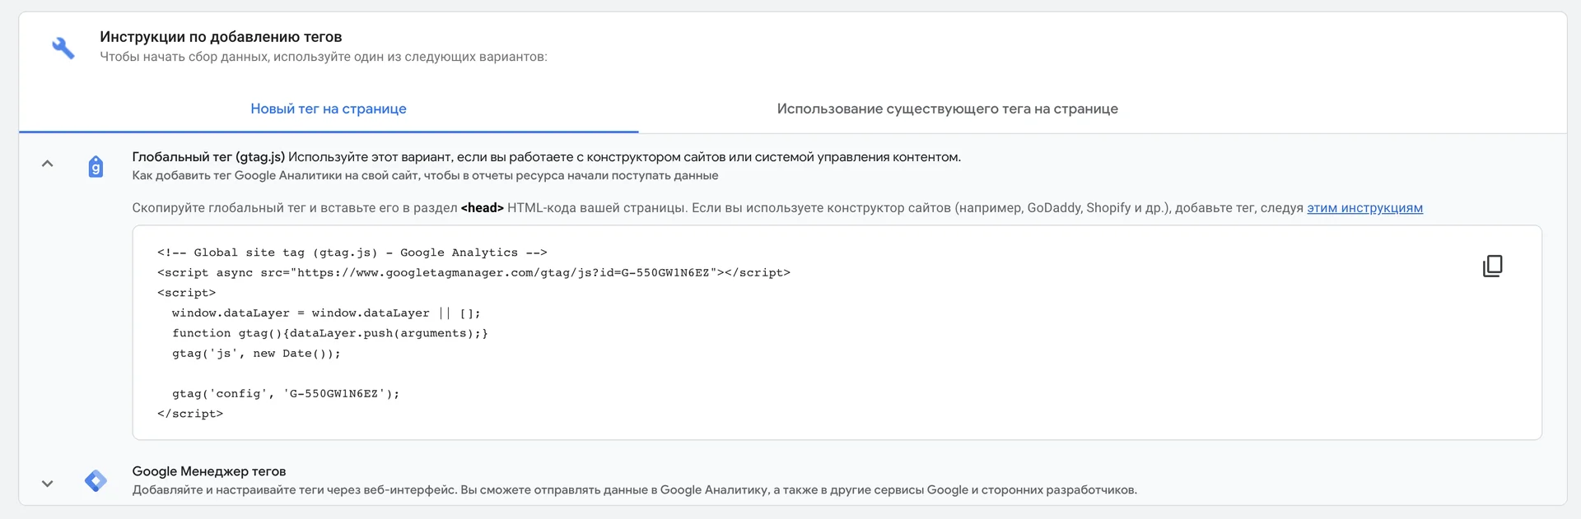Image resolution: width=1581 pixels, height=519 pixels.
Task: Click the Инструкции по добавлению тегов title
Action: click(221, 37)
